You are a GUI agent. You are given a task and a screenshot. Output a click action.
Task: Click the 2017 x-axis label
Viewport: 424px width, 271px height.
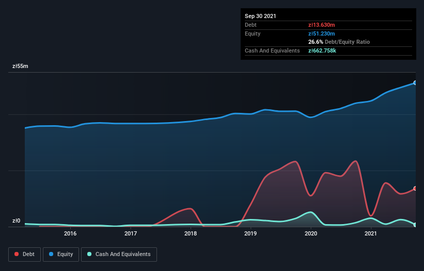point(130,233)
